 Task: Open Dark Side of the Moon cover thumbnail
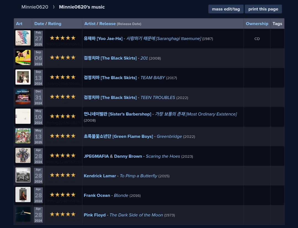(x=23, y=214)
